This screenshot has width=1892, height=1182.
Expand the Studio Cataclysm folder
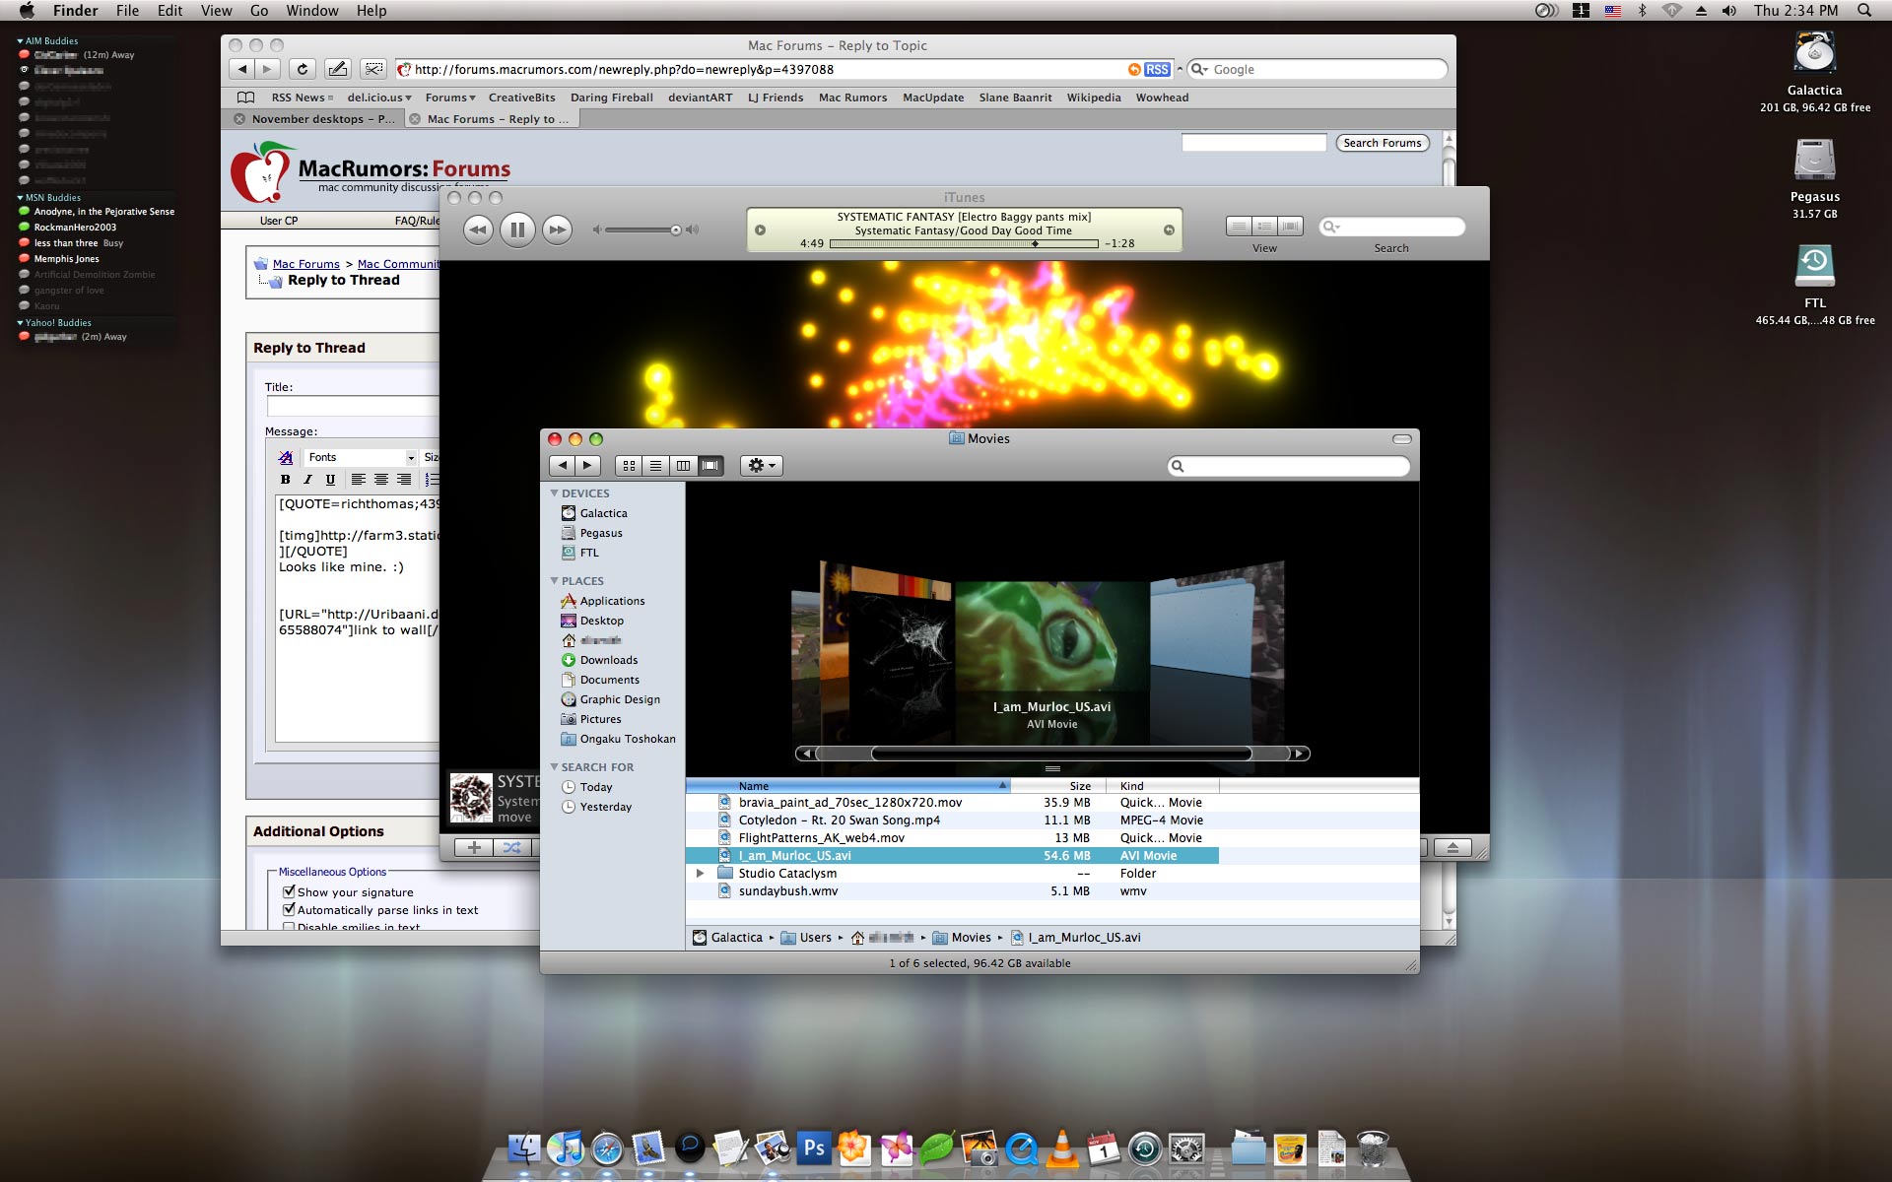[700, 874]
